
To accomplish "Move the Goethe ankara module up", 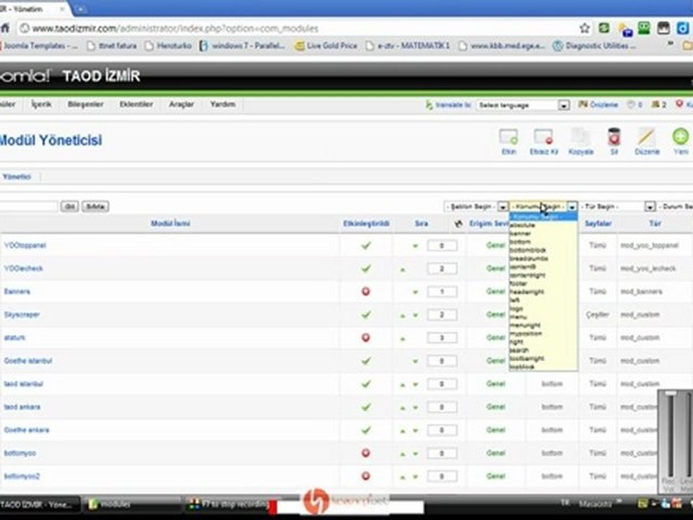I will tap(403, 430).
